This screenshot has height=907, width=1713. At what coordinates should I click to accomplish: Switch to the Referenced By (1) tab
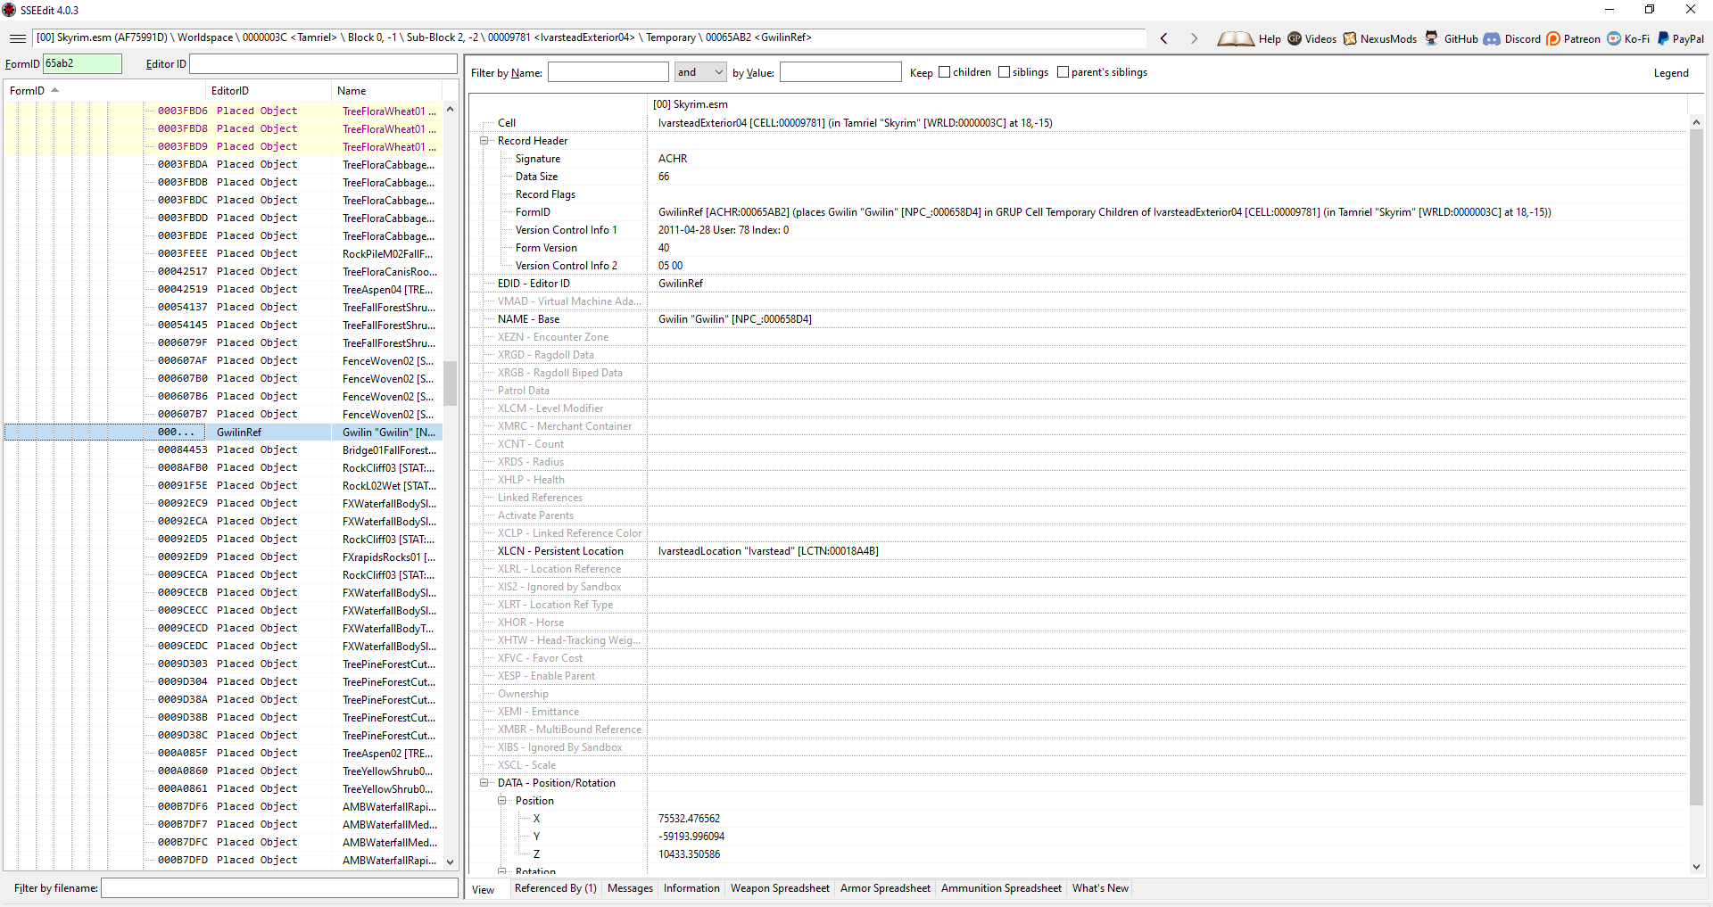[555, 888]
